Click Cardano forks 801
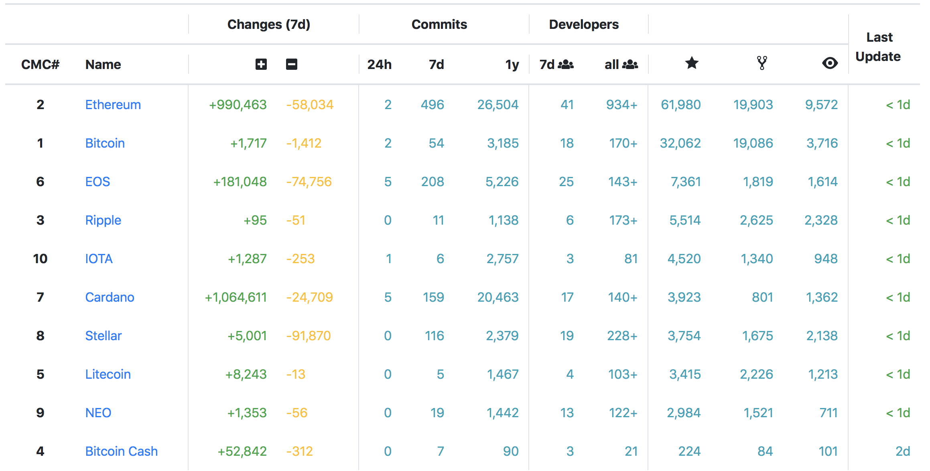This screenshot has width=930, height=471. click(x=762, y=297)
